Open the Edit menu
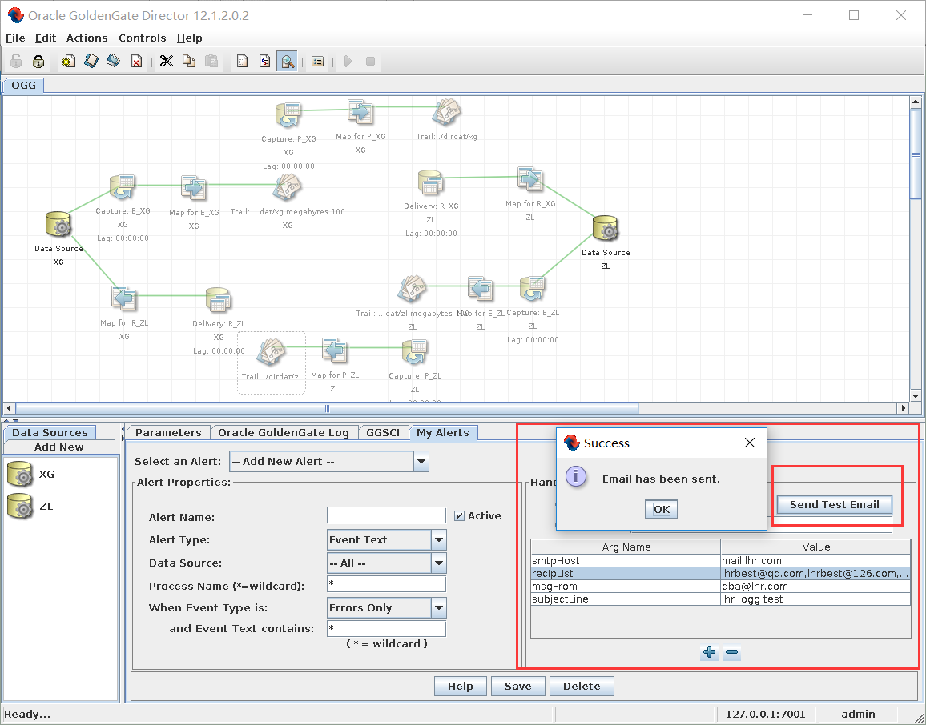The height and width of the screenshot is (725, 926). coord(46,38)
